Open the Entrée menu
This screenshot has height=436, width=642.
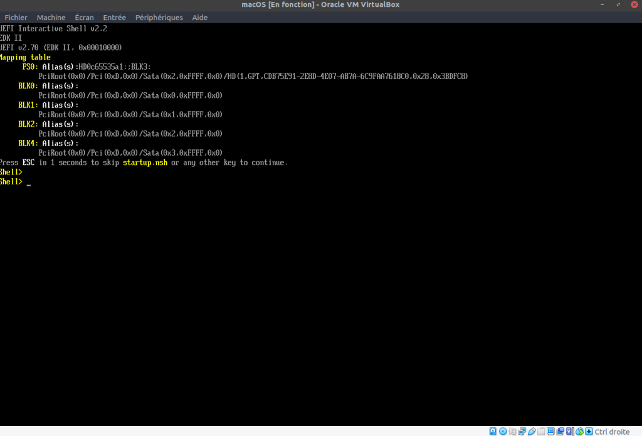pyautogui.click(x=114, y=18)
